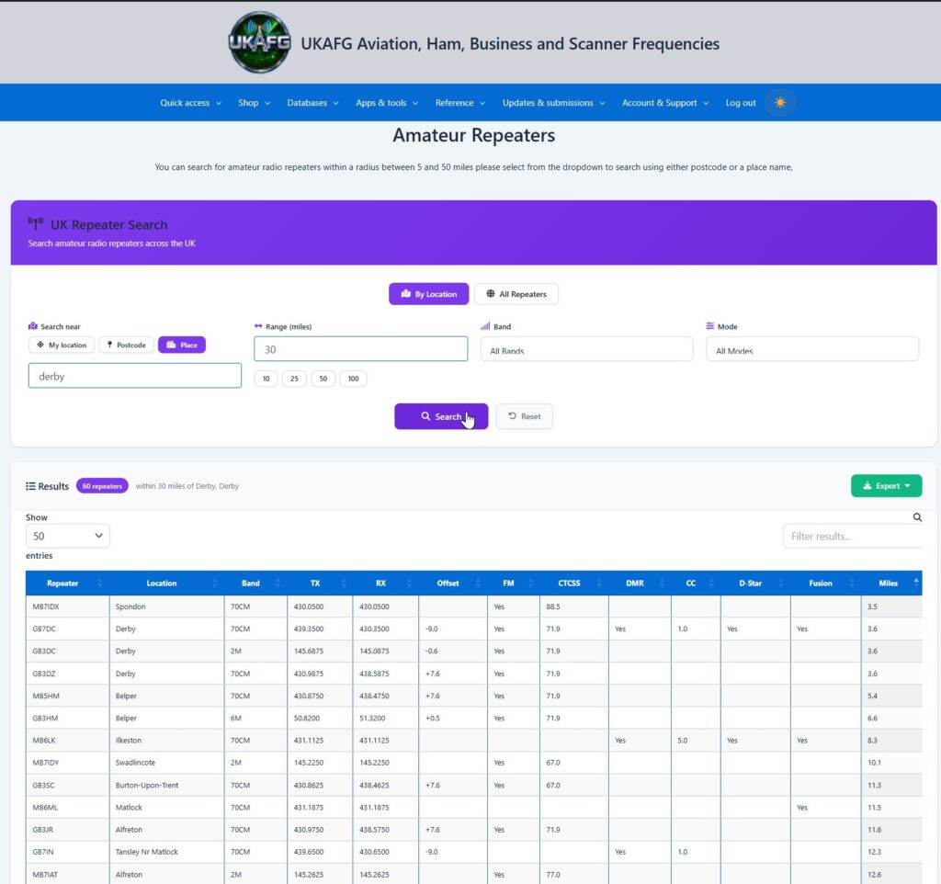Select the All Repeaters view toggle
The image size is (941, 884).
[x=516, y=294]
